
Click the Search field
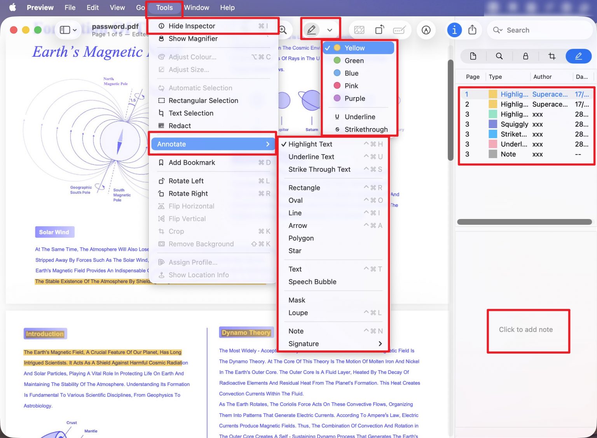pos(539,30)
